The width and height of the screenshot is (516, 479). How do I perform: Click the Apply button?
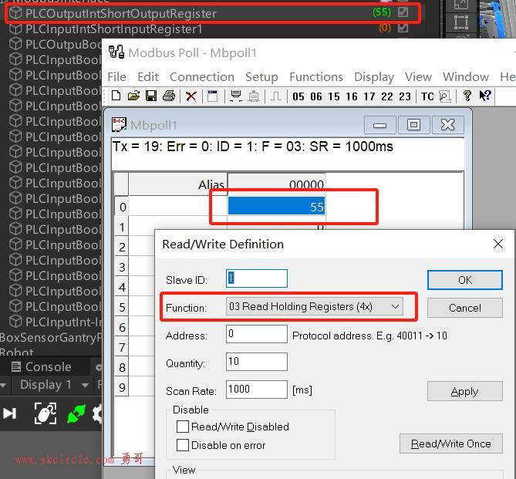[x=464, y=391]
